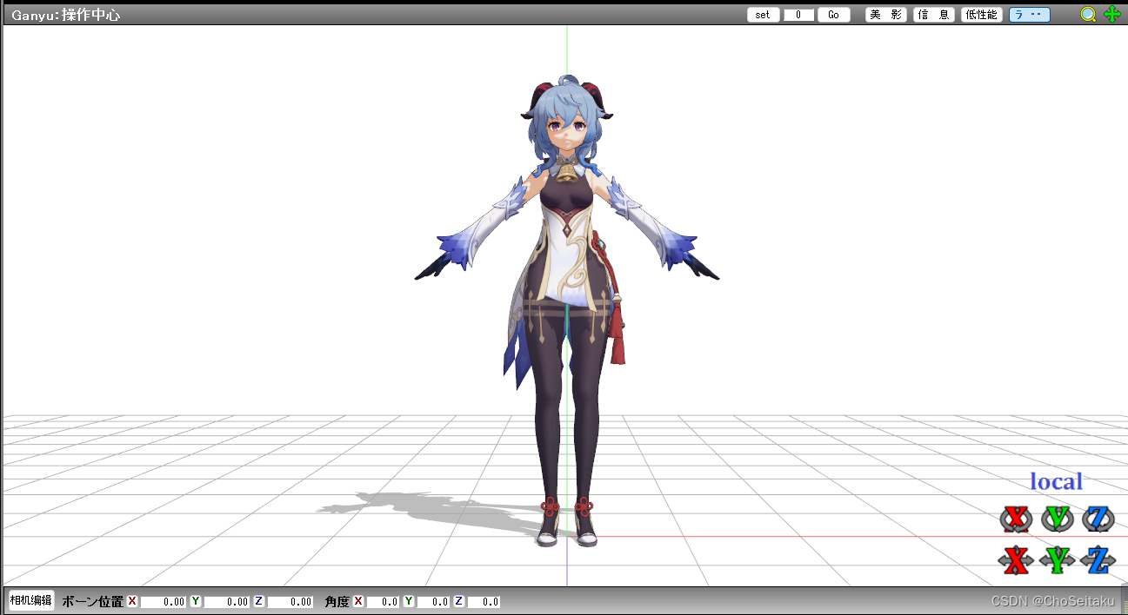Click the 角度 angle Z value field

click(484, 601)
